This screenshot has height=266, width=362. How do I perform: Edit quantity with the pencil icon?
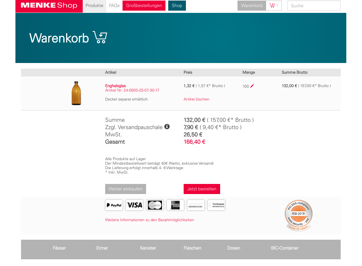[252, 86]
